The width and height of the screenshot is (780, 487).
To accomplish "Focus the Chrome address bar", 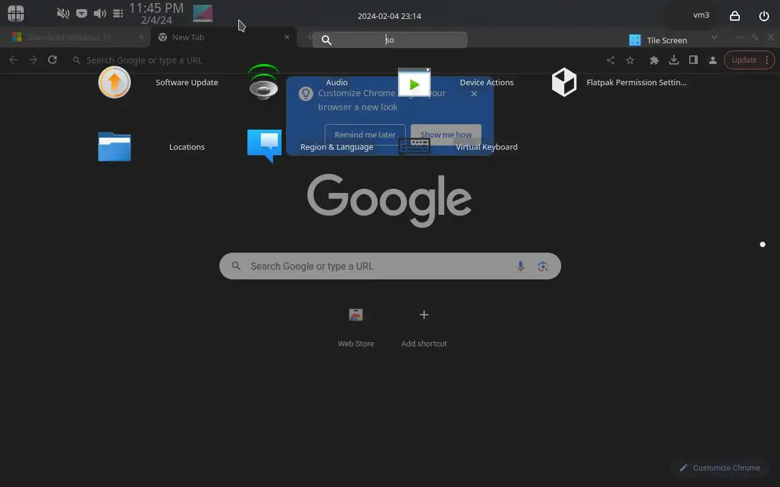I will click(335, 60).
